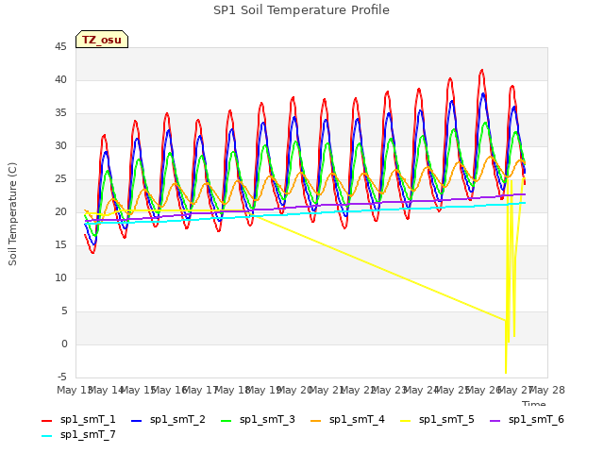Click the sp1_smT_1 red legend swatch
604x453 pixels.
coord(46,421)
